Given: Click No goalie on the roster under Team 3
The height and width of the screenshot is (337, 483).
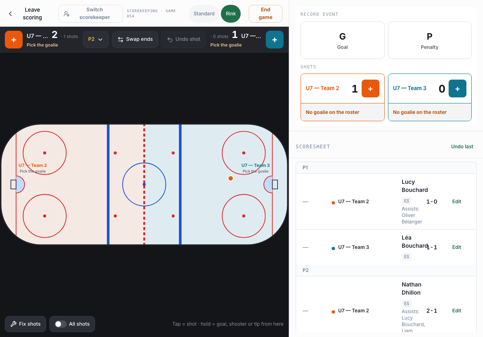Looking at the screenshot, I should tap(419, 112).
